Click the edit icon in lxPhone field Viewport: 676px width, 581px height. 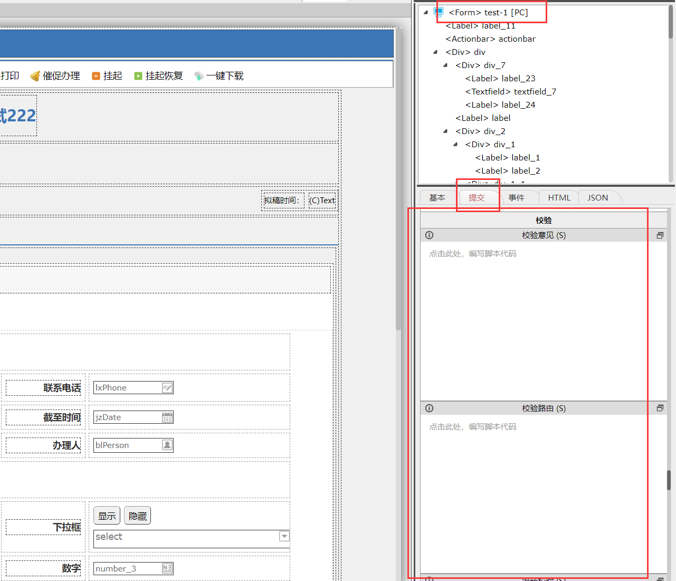(167, 388)
